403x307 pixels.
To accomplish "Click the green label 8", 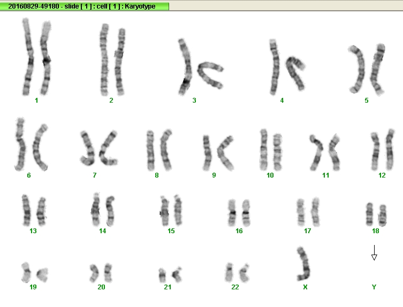I will coord(157,175).
